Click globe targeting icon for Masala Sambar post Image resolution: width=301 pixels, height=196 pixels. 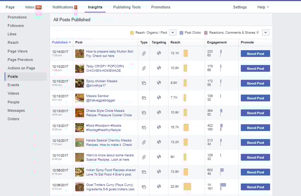[x=159, y=97]
